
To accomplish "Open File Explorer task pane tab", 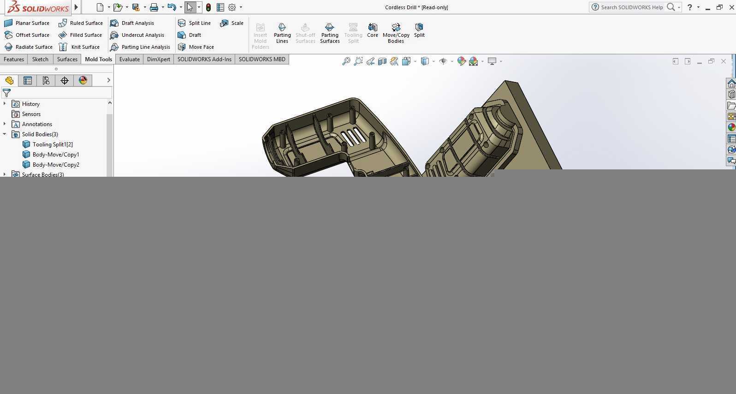I will click(731, 105).
